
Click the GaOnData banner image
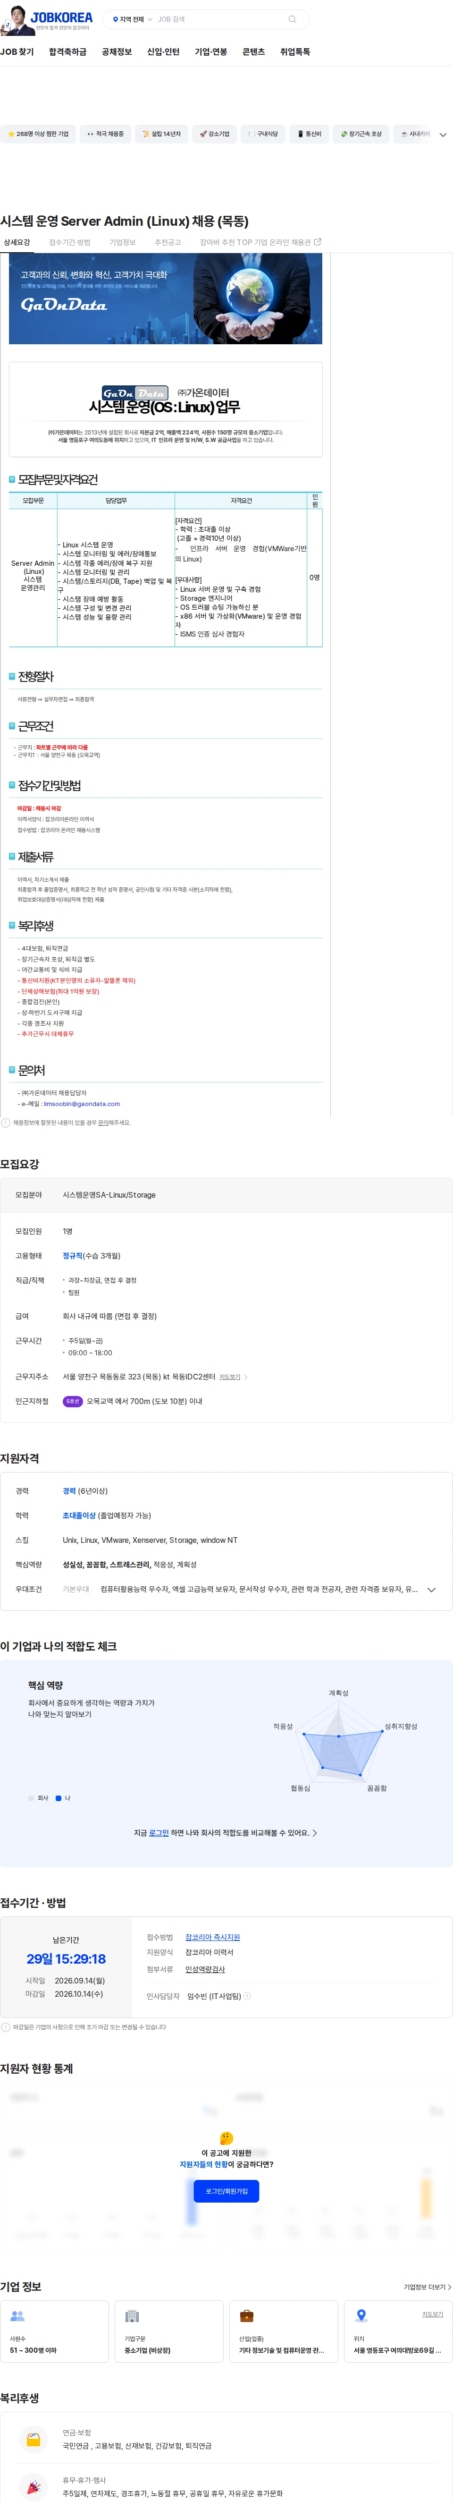[x=166, y=298]
